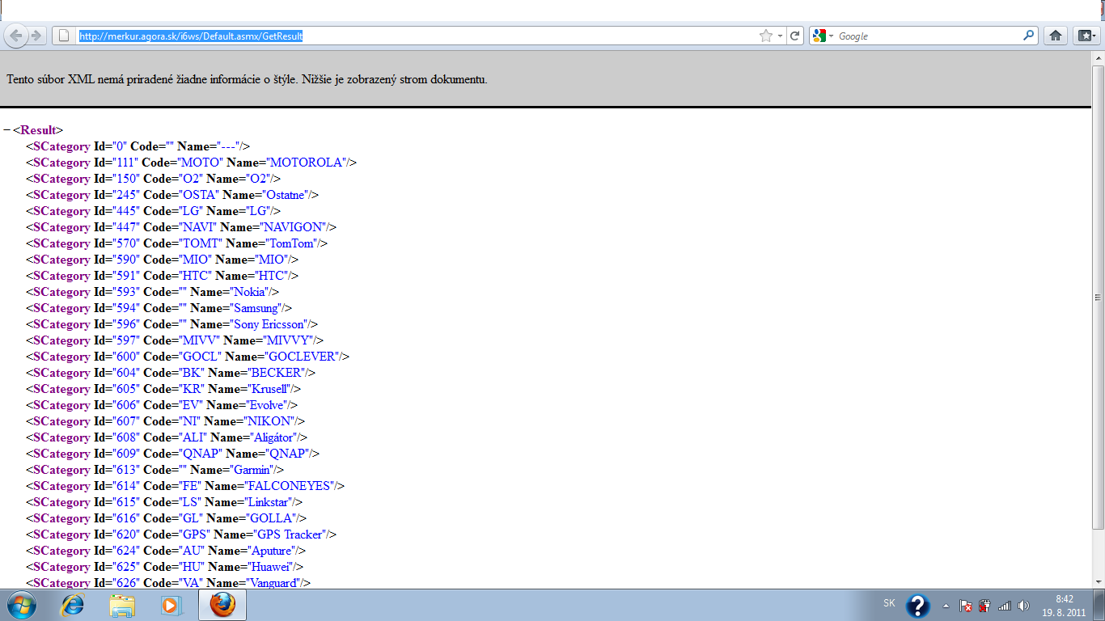
Task: Click the page identity icon beside the URL
Action: [x=64, y=36]
